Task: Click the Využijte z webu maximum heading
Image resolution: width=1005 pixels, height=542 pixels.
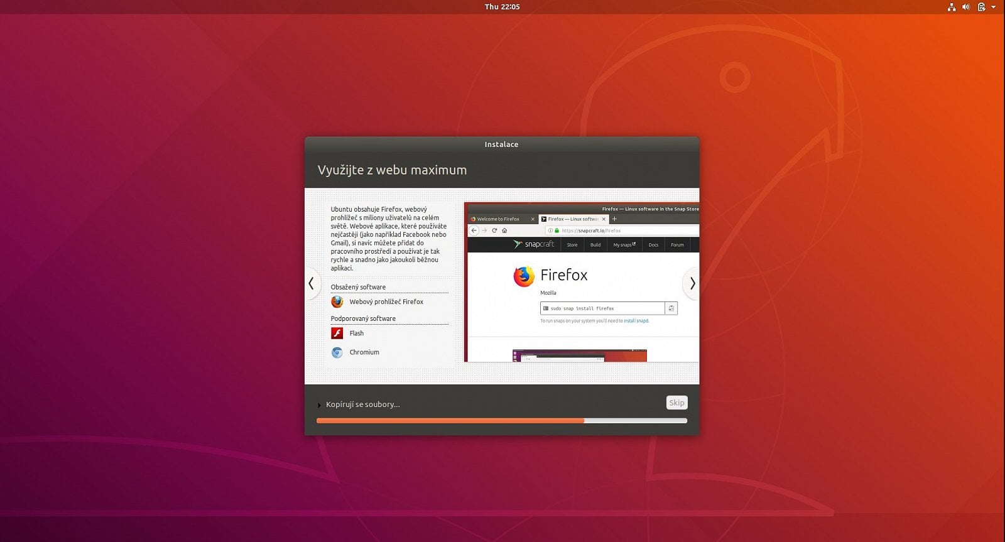Action: click(x=392, y=170)
